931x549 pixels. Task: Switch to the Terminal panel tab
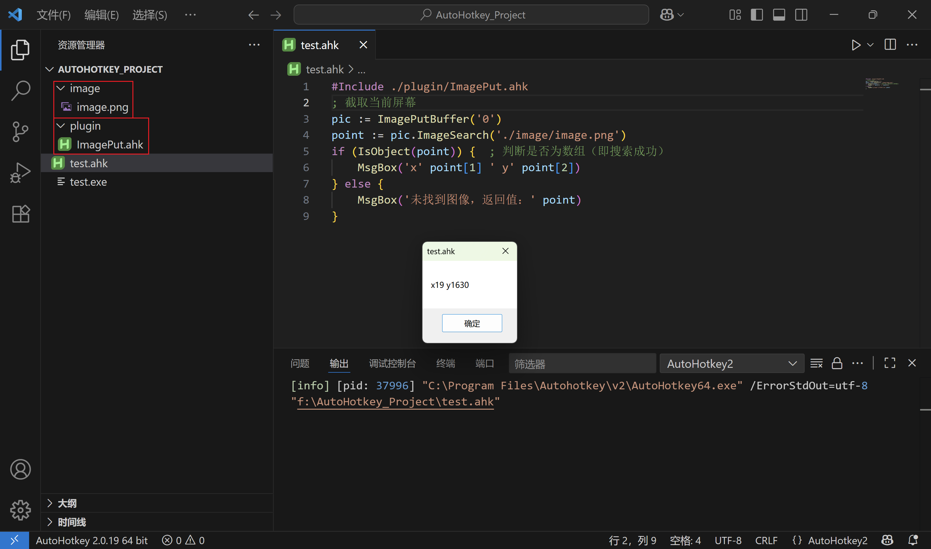coord(445,364)
